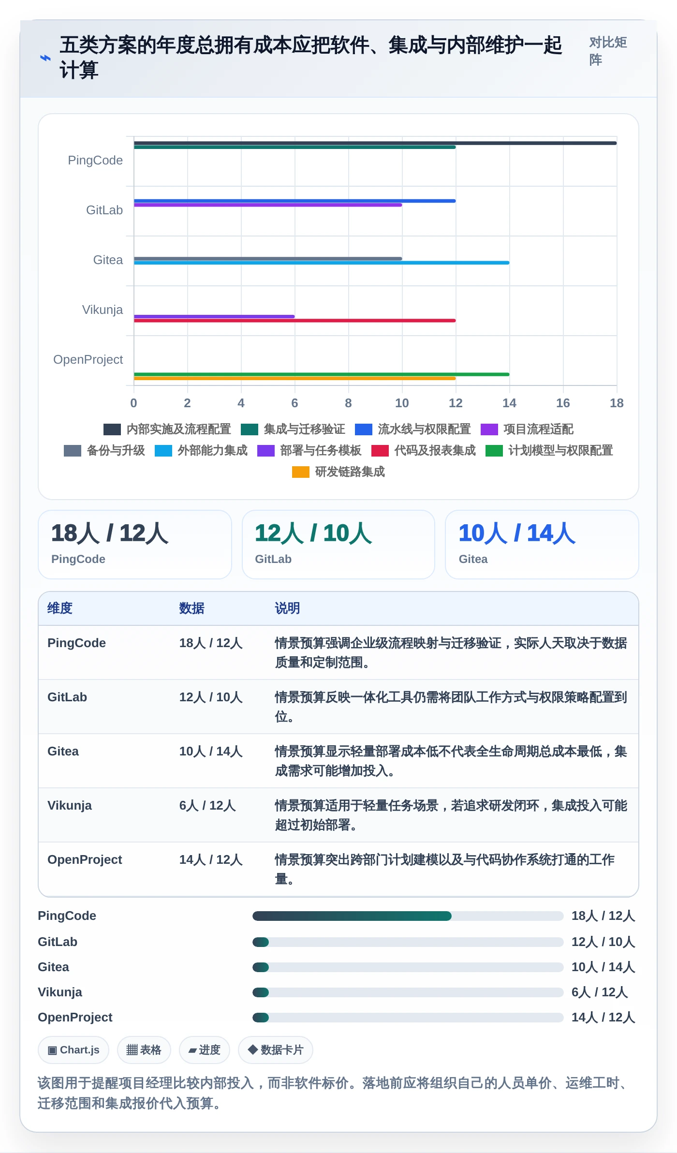The image size is (677, 1153).
Task: Click the 进度 tag chip
Action: tap(205, 1050)
